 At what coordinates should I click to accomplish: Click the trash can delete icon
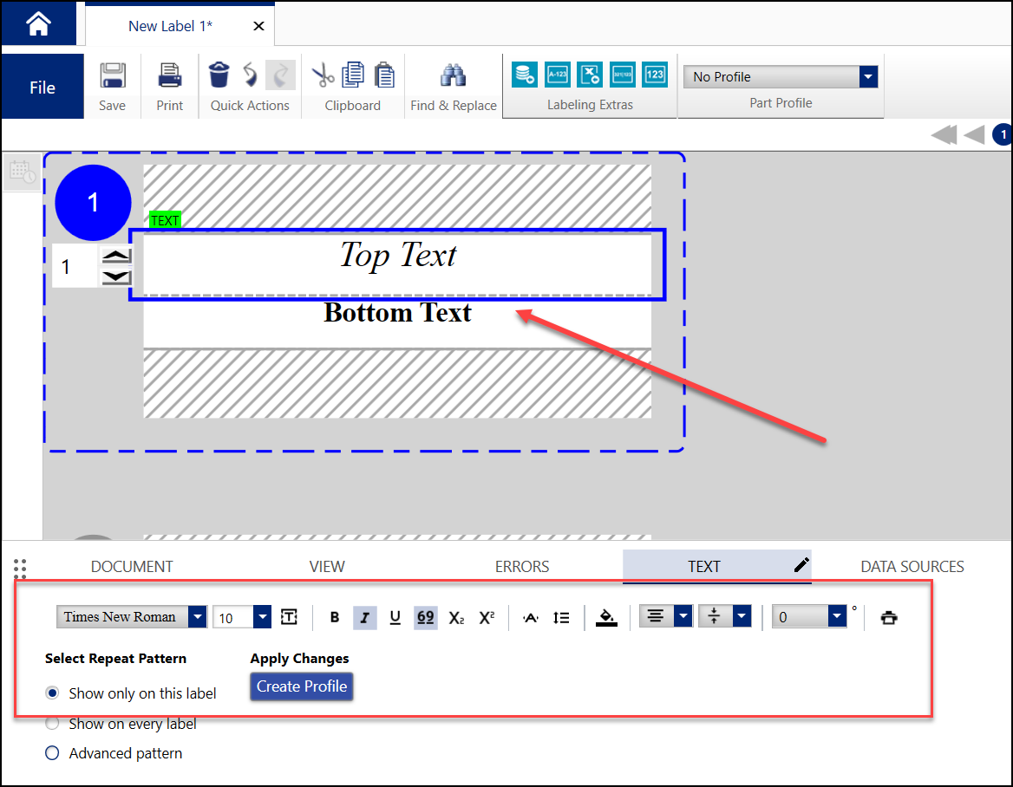[x=219, y=75]
